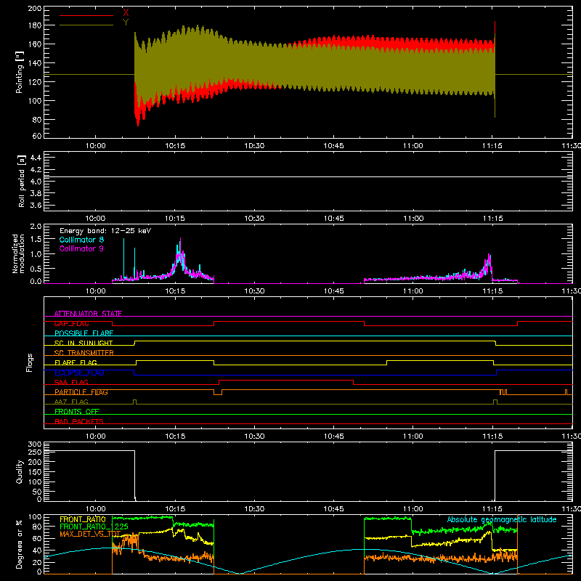Select the cyan "Collimator 8" legend label
Viewport: 581px width, 581px height.
pyautogui.click(x=81, y=240)
